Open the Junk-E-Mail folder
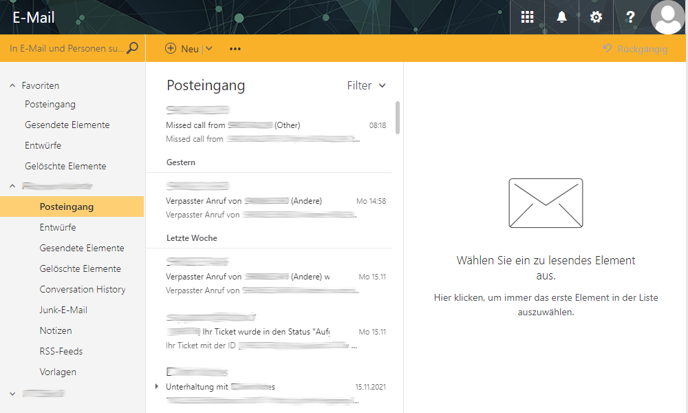Screen dimensions: 688x413 point(63,310)
